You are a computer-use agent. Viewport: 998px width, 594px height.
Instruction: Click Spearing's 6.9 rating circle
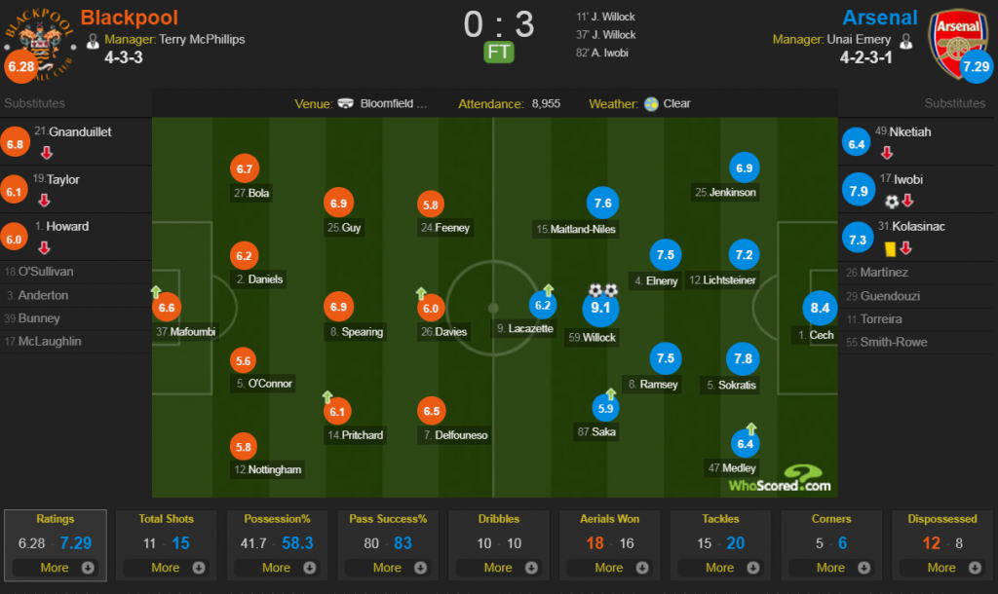338,307
